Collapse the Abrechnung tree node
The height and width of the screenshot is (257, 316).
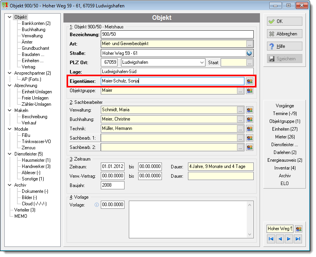[x=9, y=86]
